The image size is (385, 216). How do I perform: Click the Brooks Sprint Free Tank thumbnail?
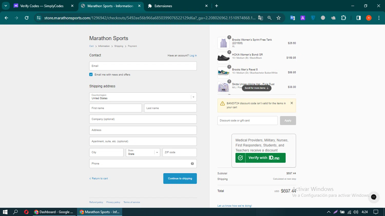click(223, 43)
